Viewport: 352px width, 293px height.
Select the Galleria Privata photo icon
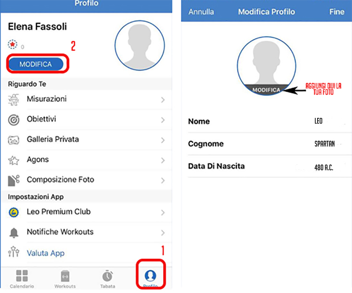14,140
